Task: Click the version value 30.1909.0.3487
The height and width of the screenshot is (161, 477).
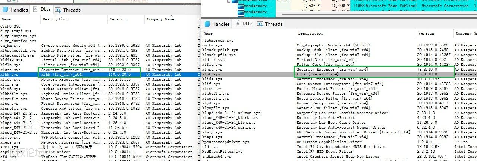Action: [433, 89]
